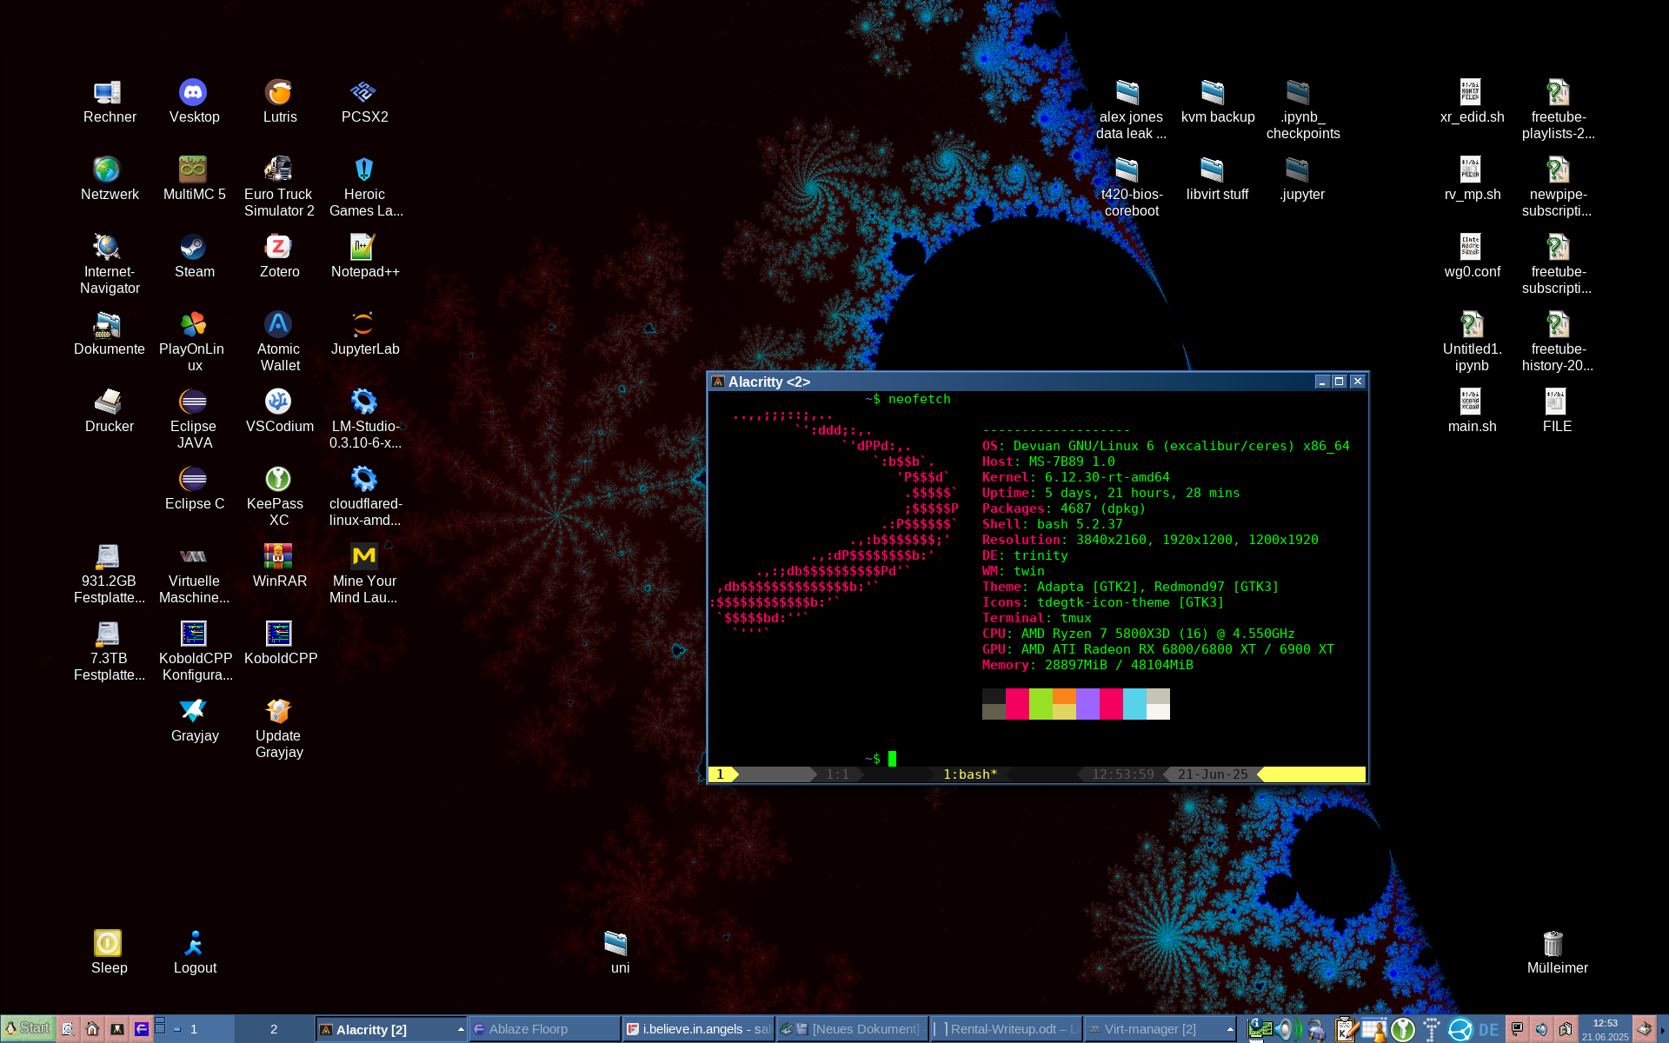Click the Mülleimer trash icon
This screenshot has height=1043, width=1669.
pyautogui.click(x=1556, y=953)
